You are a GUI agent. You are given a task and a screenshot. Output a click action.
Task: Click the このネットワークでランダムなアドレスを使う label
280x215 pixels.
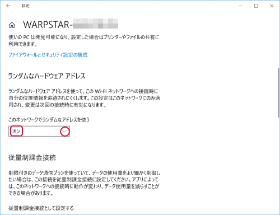coord(49,120)
